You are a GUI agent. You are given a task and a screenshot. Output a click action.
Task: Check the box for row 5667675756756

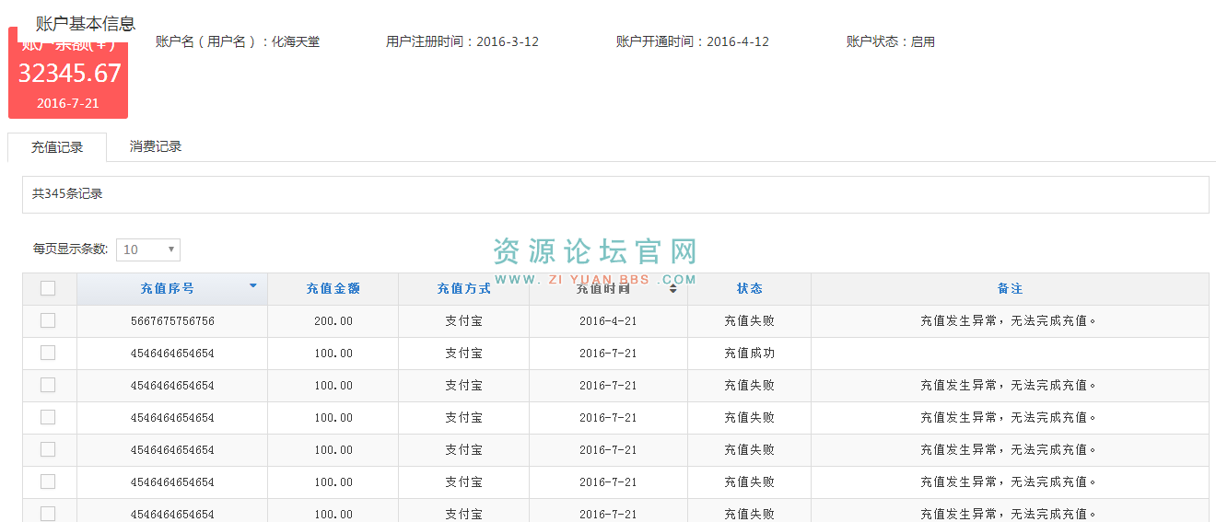tap(48, 320)
